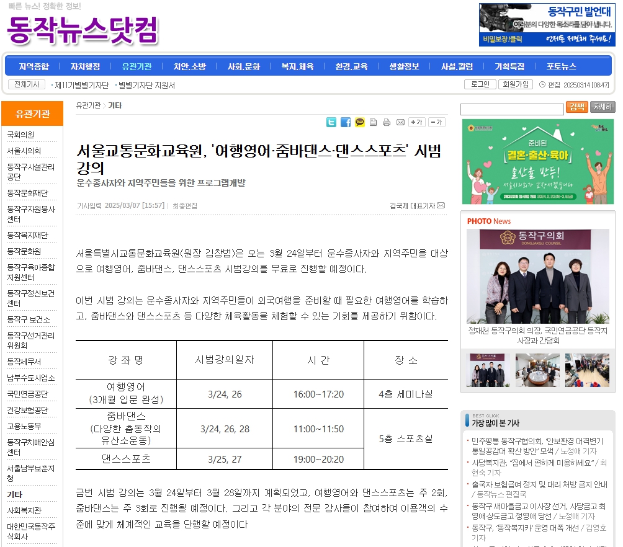The width and height of the screenshot is (623, 547).
Task: Open sidebar link 동작구치매안심센터
Action: click(30, 447)
